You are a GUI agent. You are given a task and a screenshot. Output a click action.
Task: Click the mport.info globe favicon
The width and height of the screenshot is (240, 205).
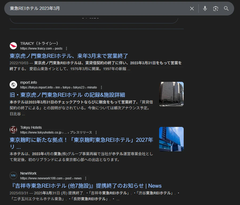coord(13,85)
